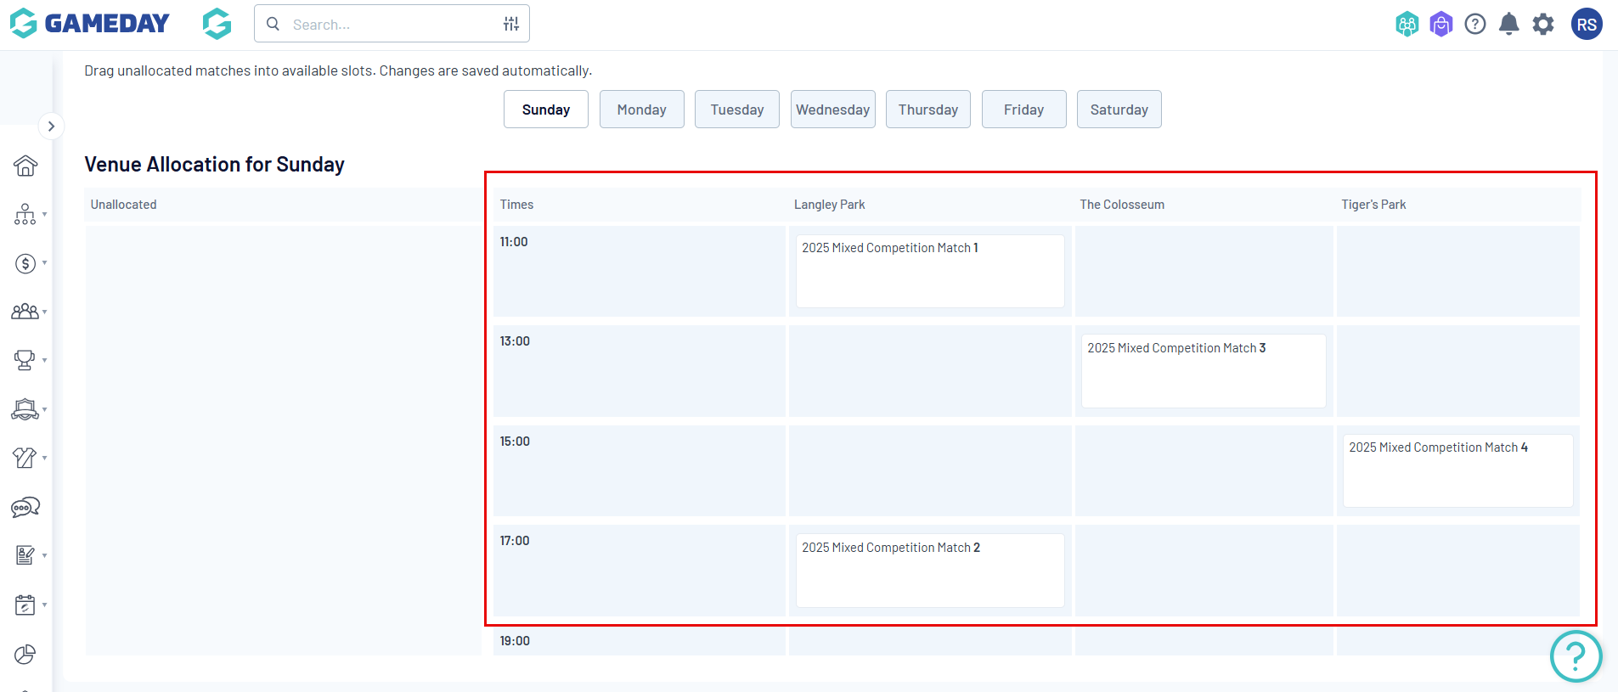1618x692 pixels.
Task: Switch to the Saturday tab
Action: (x=1119, y=110)
